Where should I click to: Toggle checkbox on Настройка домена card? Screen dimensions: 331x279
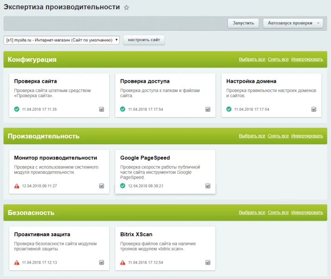314,109
